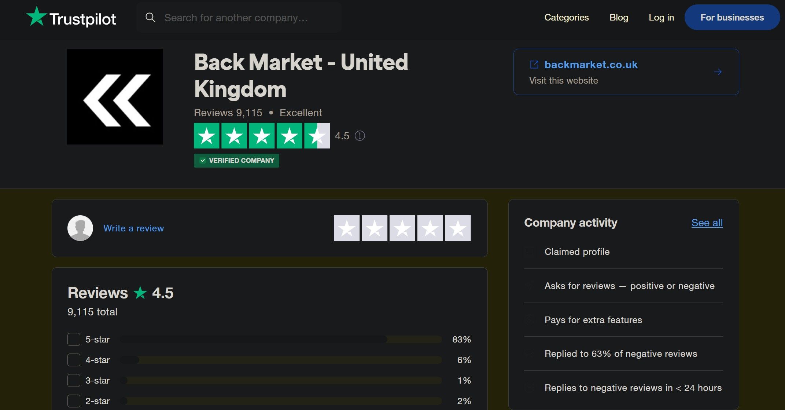This screenshot has width=785, height=410.
Task: Enable the 2-star filter checkbox
Action: [74, 401]
